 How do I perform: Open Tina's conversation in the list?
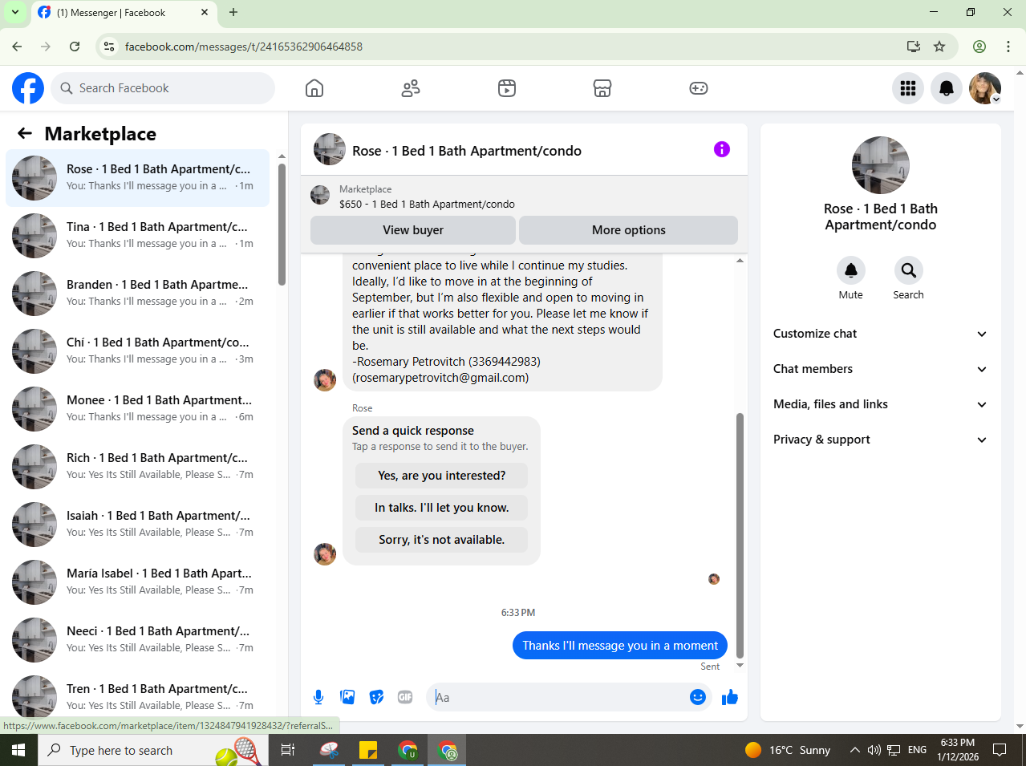point(138,235)
